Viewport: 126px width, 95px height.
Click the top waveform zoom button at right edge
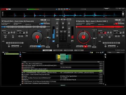(123, 12)
